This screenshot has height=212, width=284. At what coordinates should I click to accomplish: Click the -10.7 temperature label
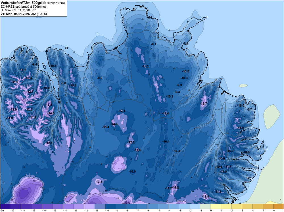pos(230,151)
